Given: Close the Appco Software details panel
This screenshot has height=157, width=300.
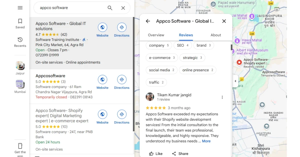Looking at the screenshot, I should coord(224,21).
